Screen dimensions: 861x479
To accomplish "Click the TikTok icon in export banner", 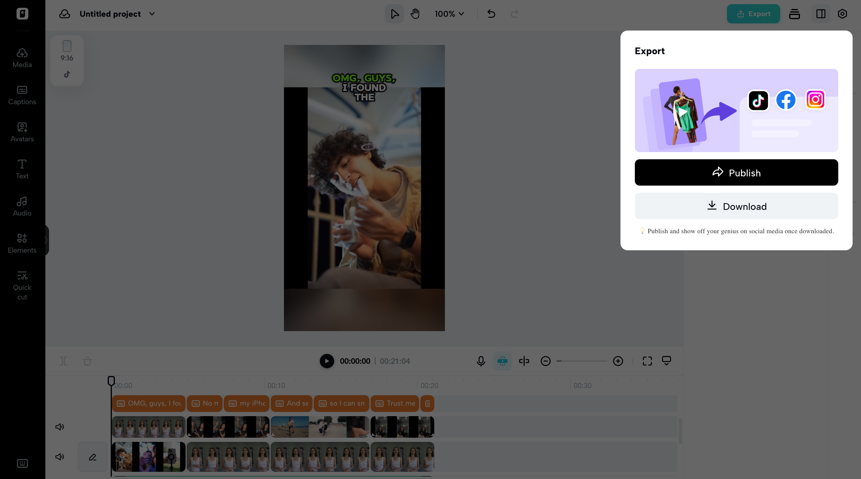I will tap(758, 100).
